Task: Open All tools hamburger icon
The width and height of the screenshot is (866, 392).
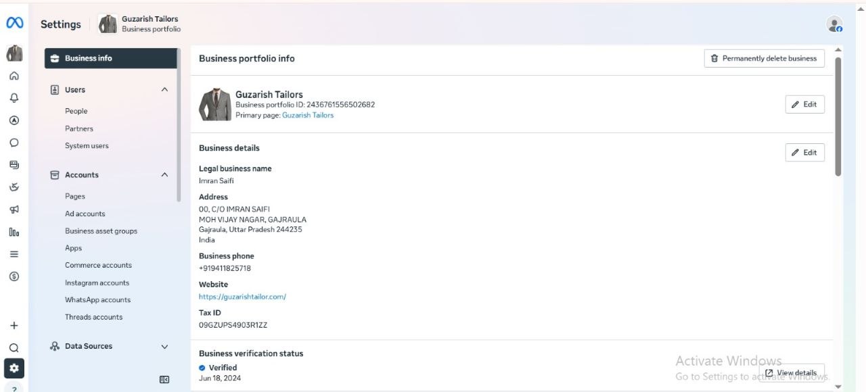Action: tap(14, 254)
